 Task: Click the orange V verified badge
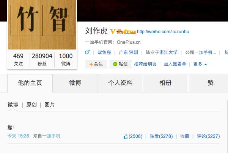pos(112,31)
